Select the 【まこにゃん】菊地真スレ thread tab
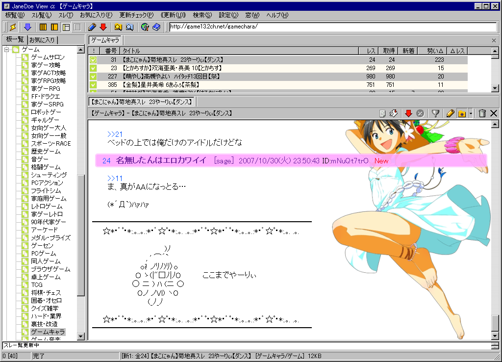 (142, 102)
